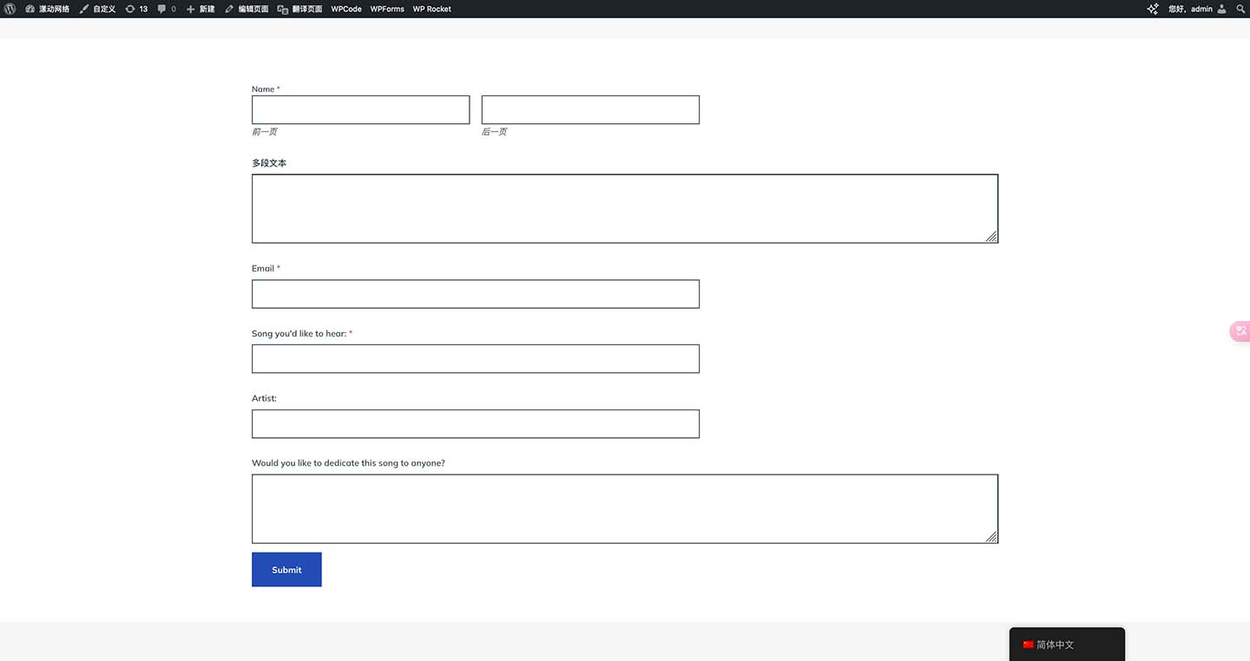Click the Chinese flag icon in language switcher
The image size is (1250, 661).
tap(1028, 645)
